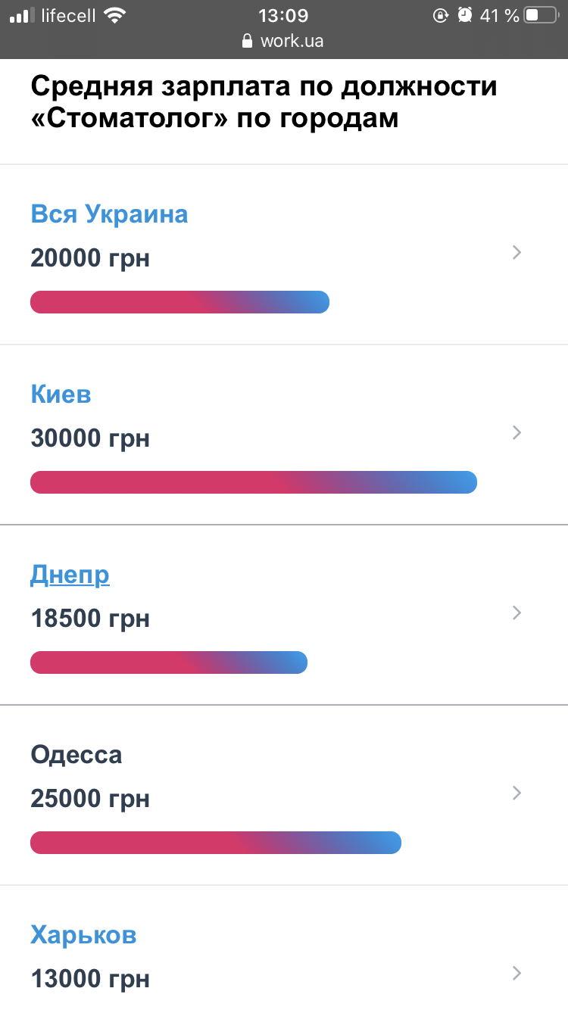Follow the underlined Днепр link
The image size is (568, 1010).
(70, 575)
